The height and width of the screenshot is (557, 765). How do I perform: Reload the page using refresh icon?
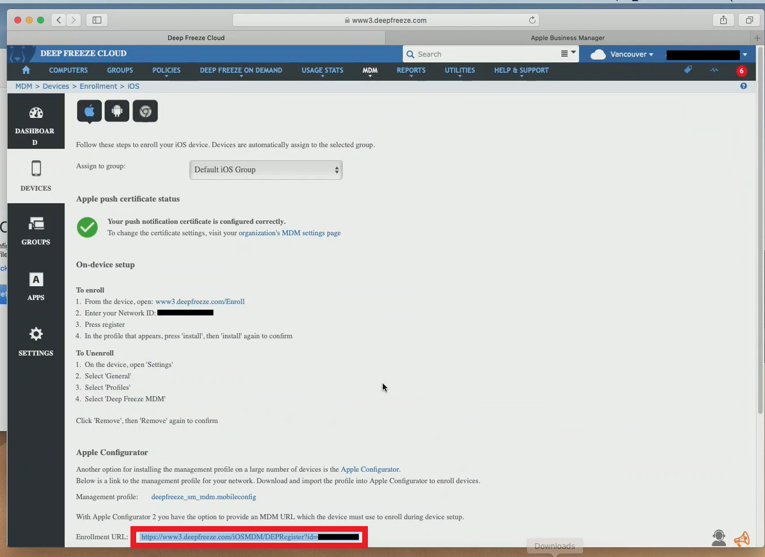(x=532, y=20)
